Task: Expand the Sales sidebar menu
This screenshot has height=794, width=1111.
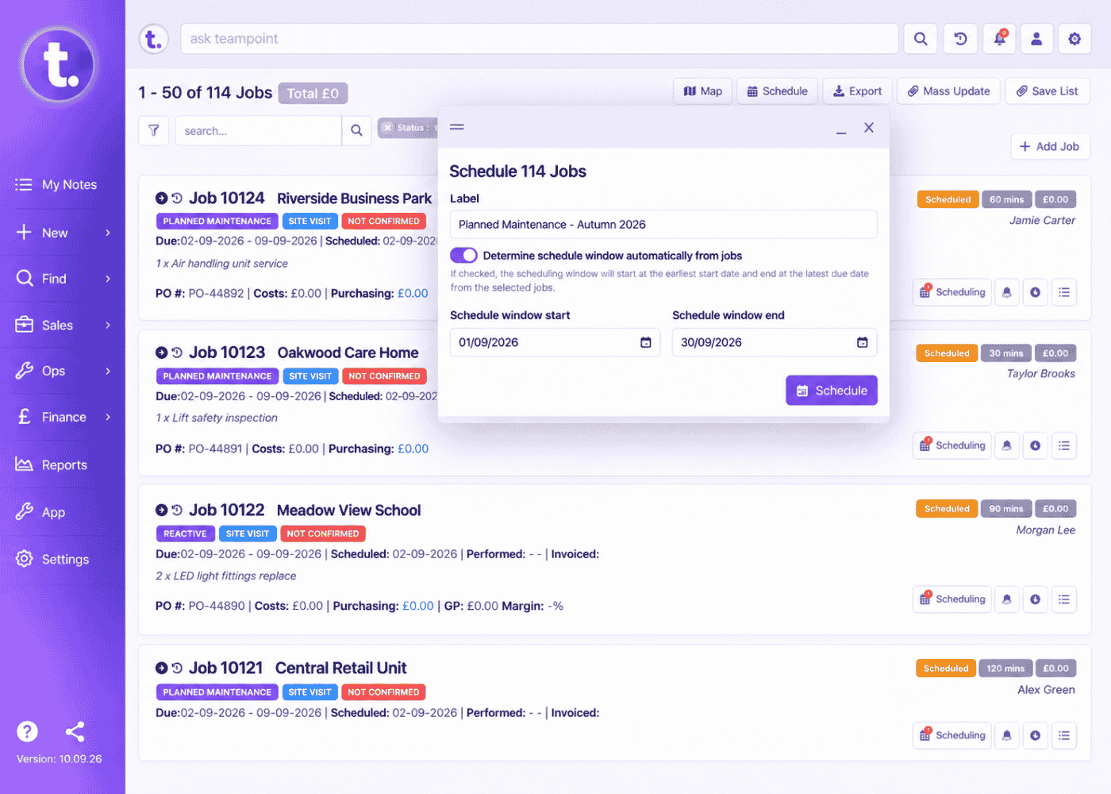Action: (63, 325)
